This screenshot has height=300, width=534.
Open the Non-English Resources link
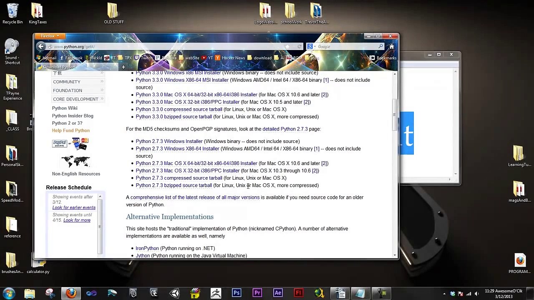coord(76,174)
